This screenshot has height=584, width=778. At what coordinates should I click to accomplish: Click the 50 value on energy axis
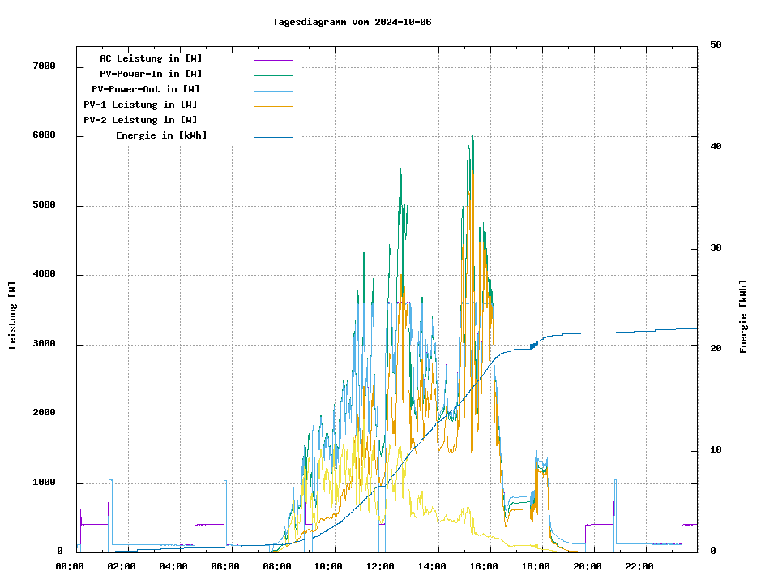[x=716, y=45]
